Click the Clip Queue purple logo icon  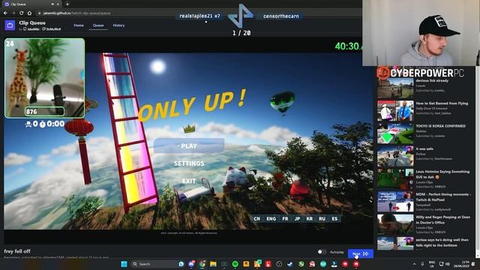tap(10, 25)
